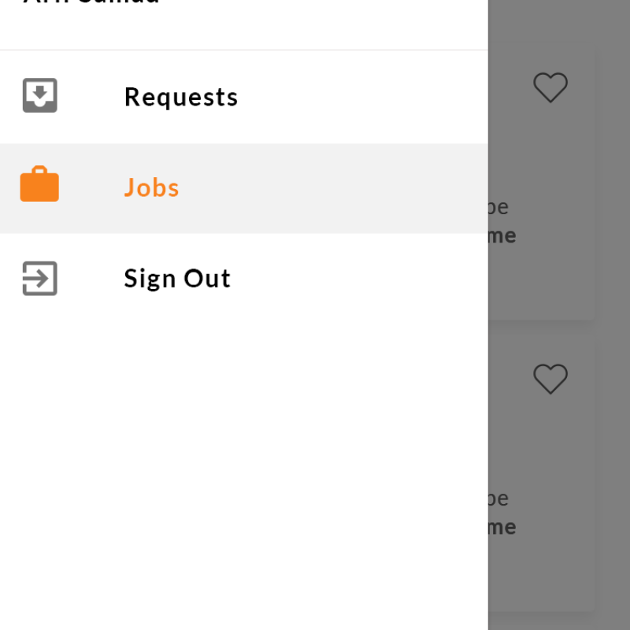630x630 pixels.
Task: Click the Requests inbox icon
Action: (40, 96)
